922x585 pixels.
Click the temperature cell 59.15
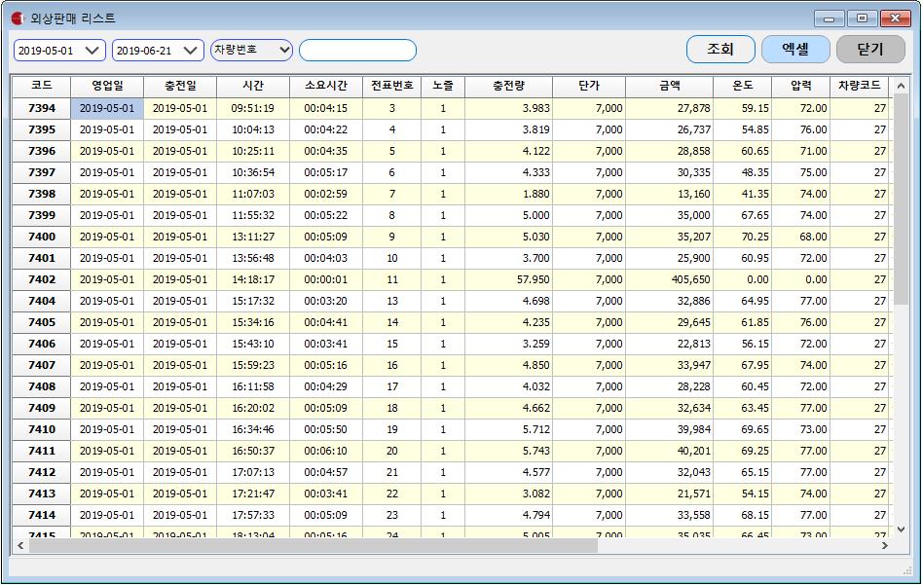[742, 108]
